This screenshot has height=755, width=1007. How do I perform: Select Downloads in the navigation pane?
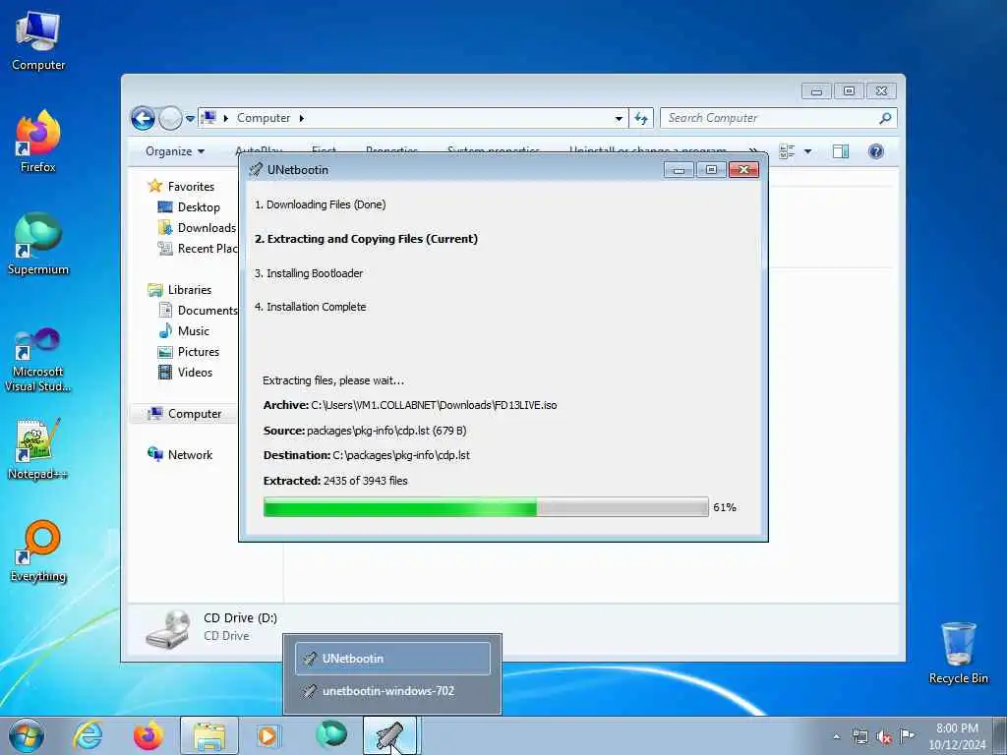pyautogui.click(x=197, y=228)
